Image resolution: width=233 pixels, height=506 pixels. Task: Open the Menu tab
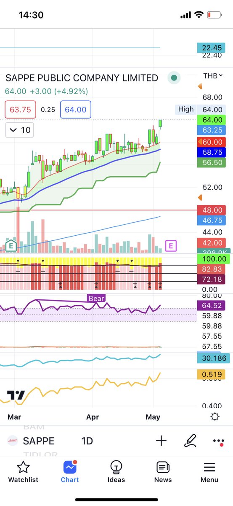[209, 472]
